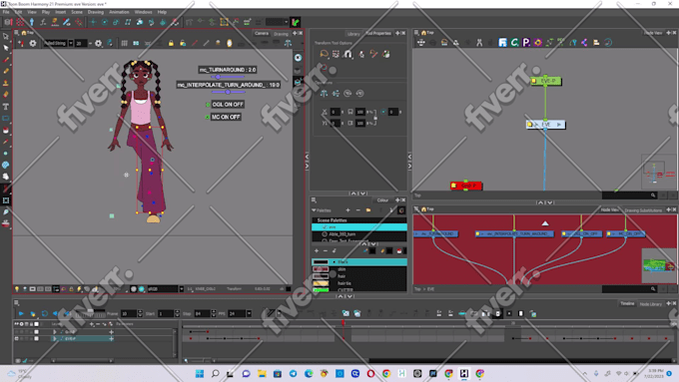Open the Camera view panel menu icon
This screenshot has width=679, height=382.
pyautogui.click(x=16, y=33)
